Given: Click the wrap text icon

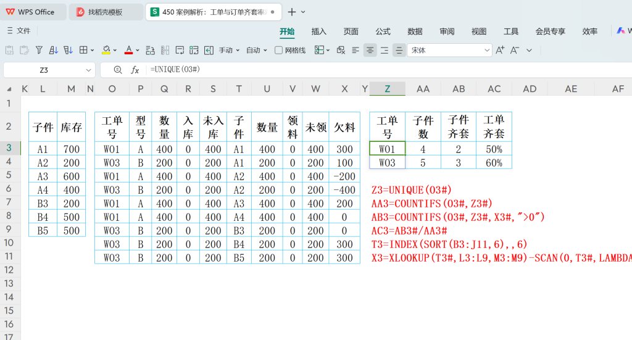Looking at the screenshot, I should [x=180, y=51].
